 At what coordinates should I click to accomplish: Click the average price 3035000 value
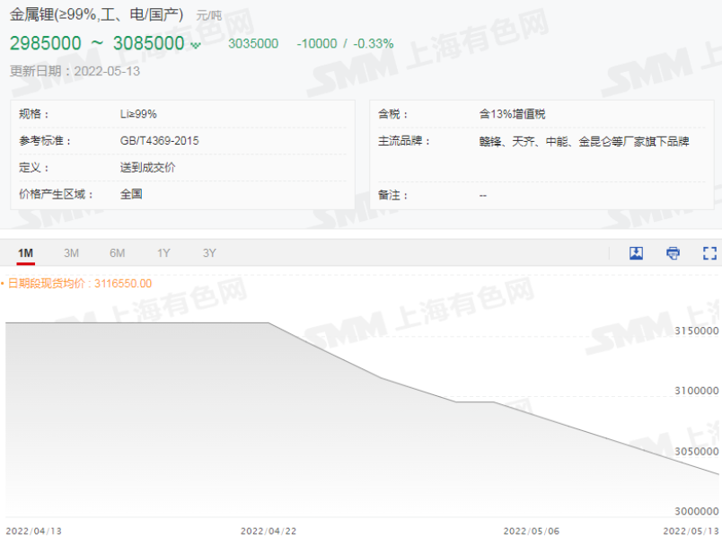(253, 44)
